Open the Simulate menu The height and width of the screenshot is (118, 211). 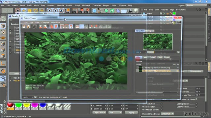click(x=60, y=6)
